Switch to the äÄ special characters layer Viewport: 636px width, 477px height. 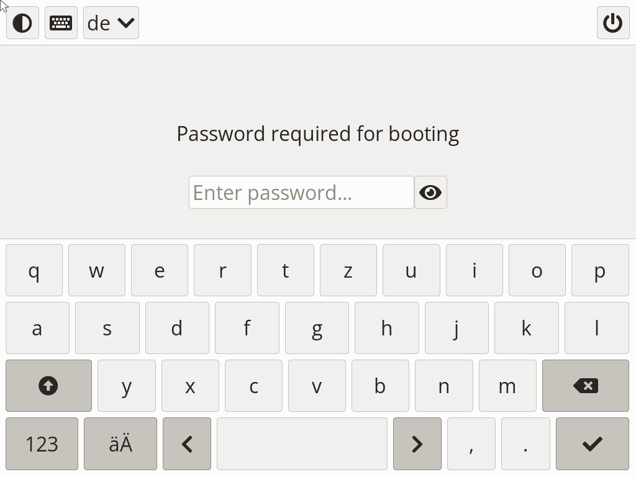(120, 444)
